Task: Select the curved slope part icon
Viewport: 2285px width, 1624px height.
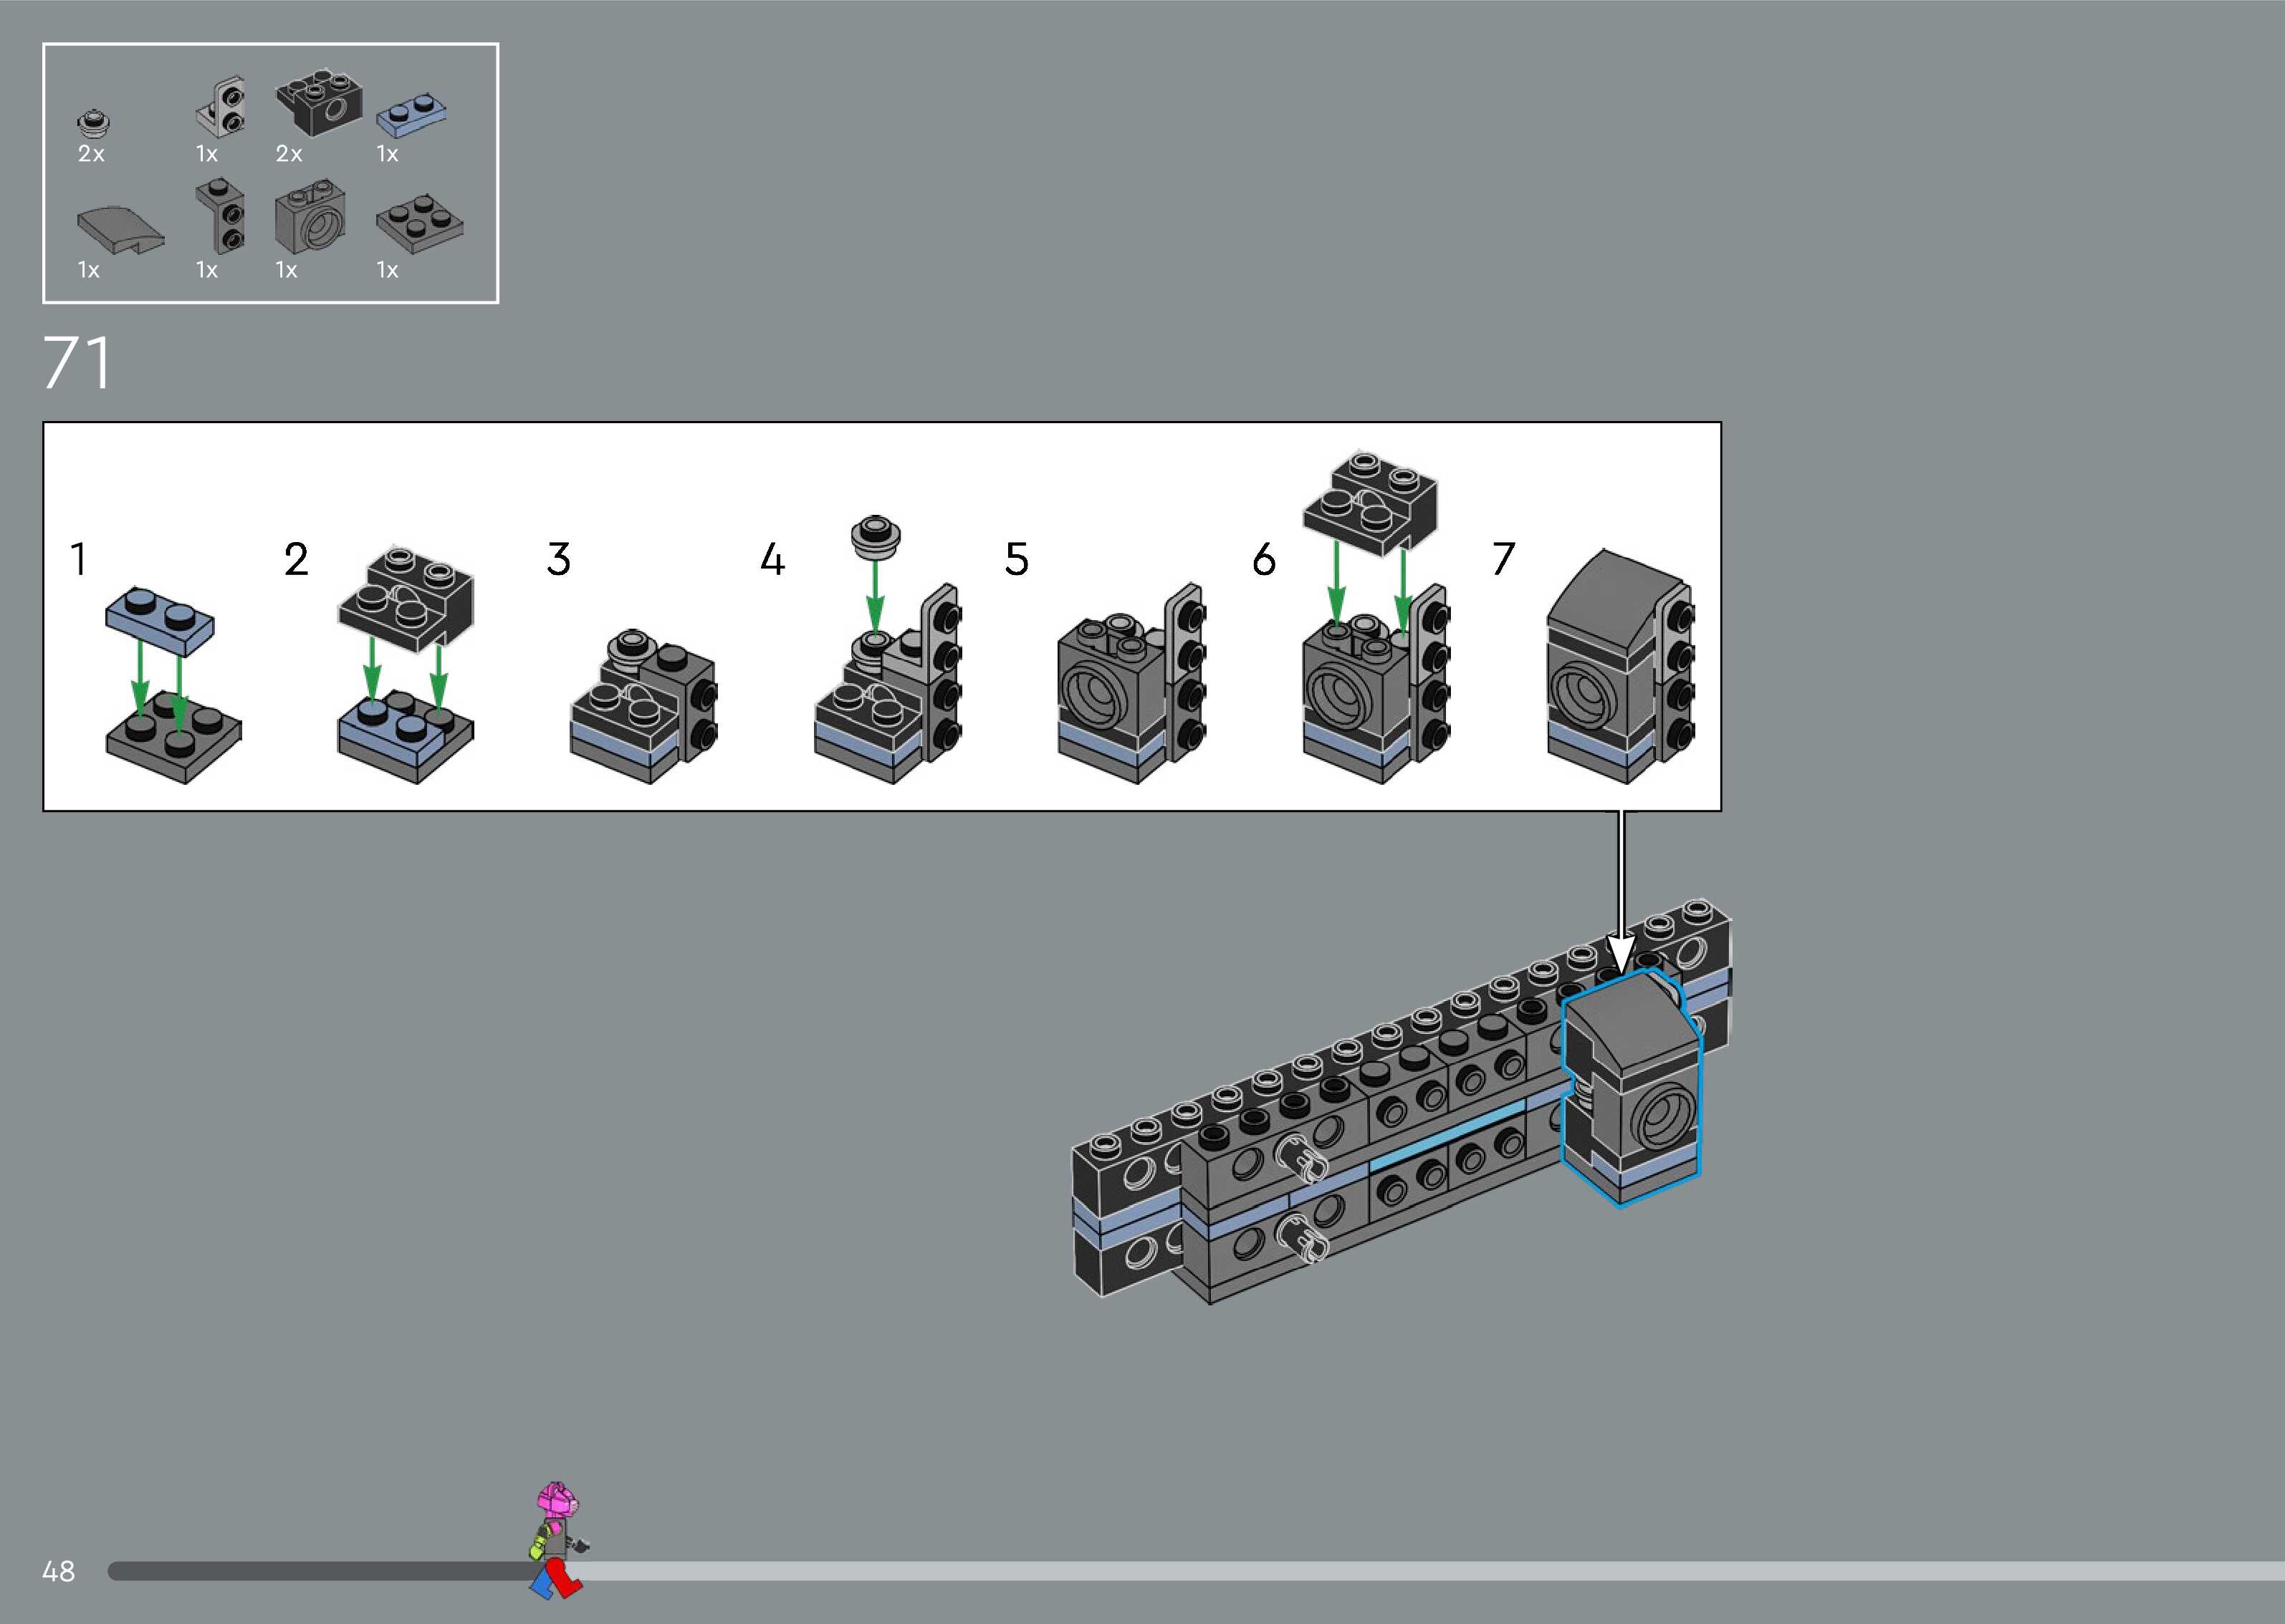Action: coord(120,230)
